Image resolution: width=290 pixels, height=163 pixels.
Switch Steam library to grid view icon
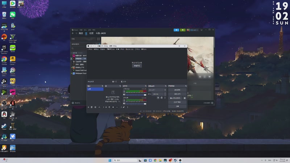[x=98, y=39]
